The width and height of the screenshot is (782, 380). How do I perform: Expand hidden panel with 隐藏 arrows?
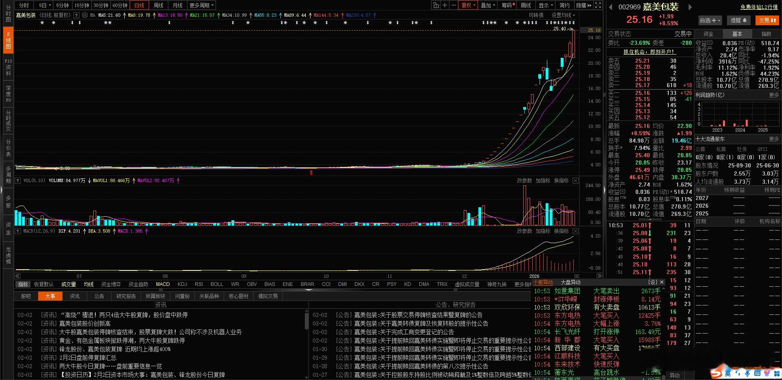point(584,5)
